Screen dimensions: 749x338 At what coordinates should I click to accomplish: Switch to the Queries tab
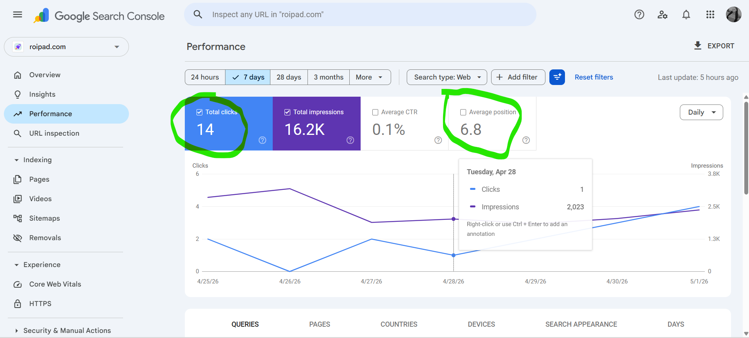coord(245,324)
